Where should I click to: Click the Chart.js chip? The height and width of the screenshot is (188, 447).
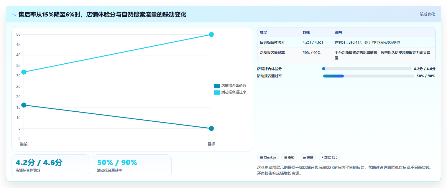(x=268, y=157)
